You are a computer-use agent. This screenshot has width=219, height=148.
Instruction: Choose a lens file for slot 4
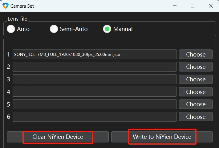196,92
